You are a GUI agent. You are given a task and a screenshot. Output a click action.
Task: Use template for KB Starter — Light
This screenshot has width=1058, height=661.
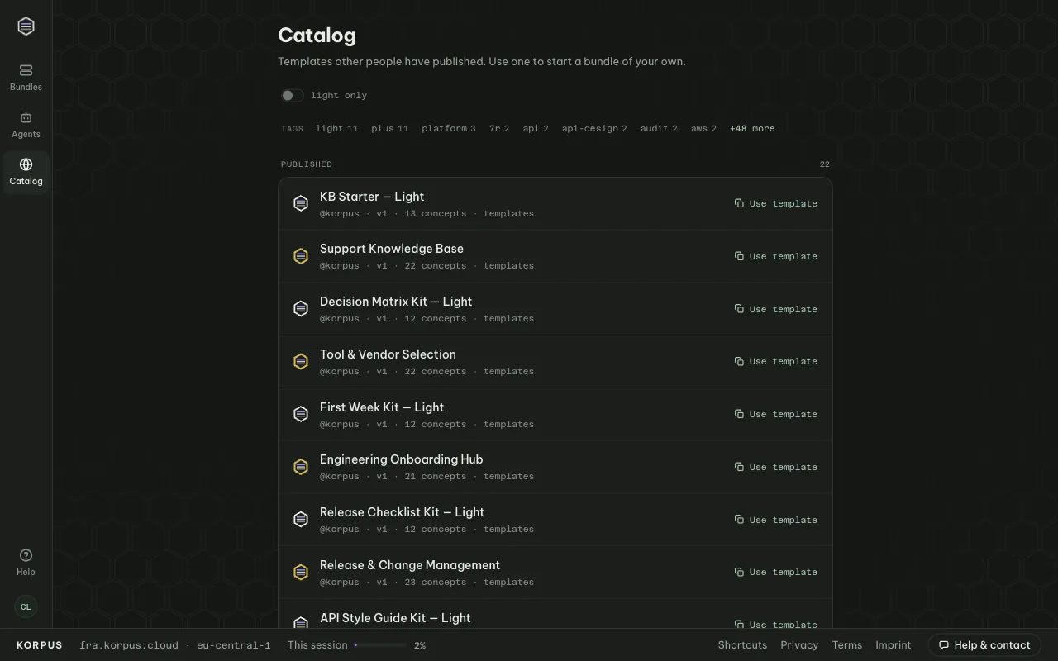coord(775,203)
